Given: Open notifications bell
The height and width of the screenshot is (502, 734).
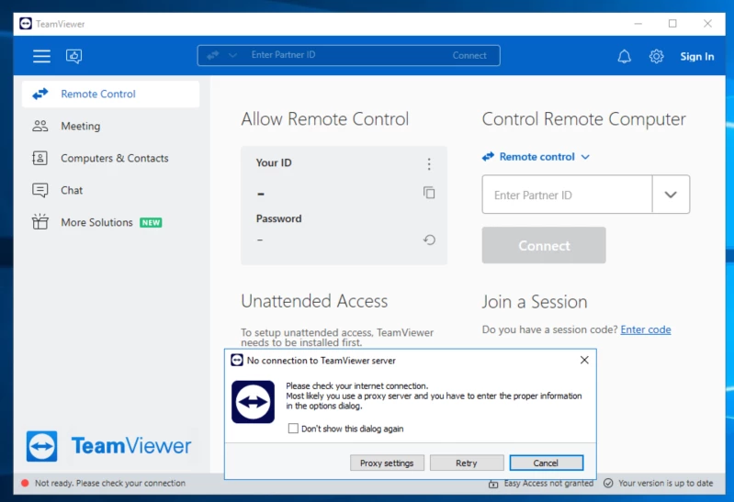Looking at the screenshot, I should click(x=624, y=57).
